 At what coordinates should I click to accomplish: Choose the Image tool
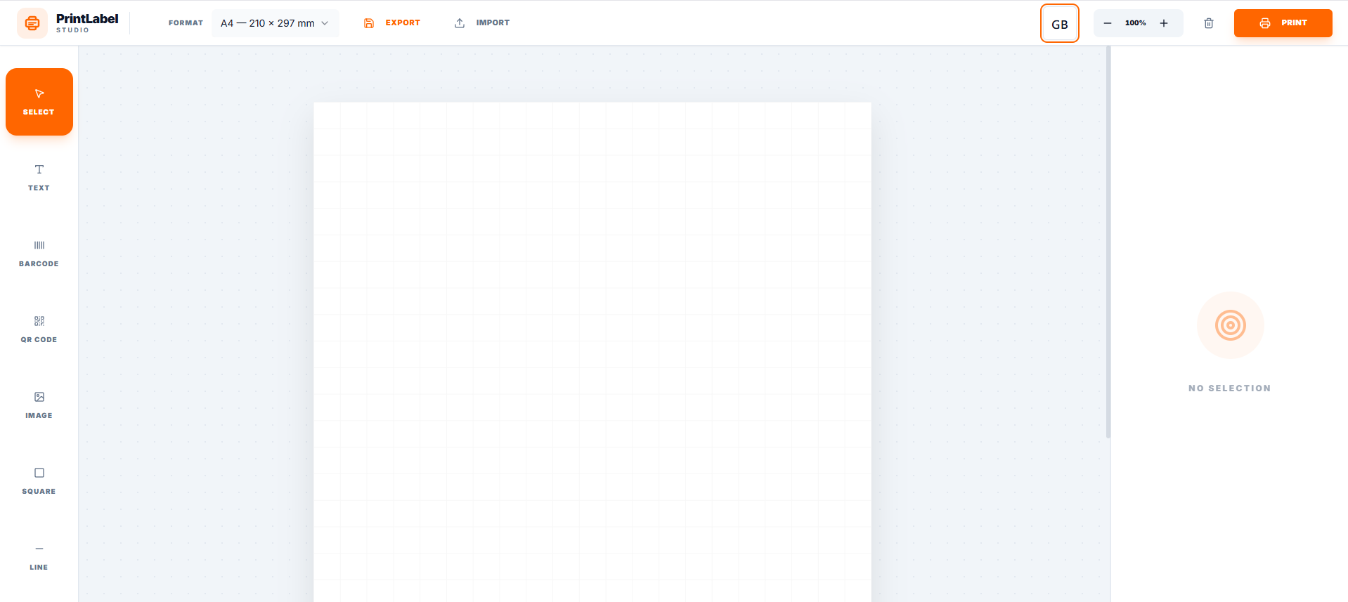click(39, 405)
